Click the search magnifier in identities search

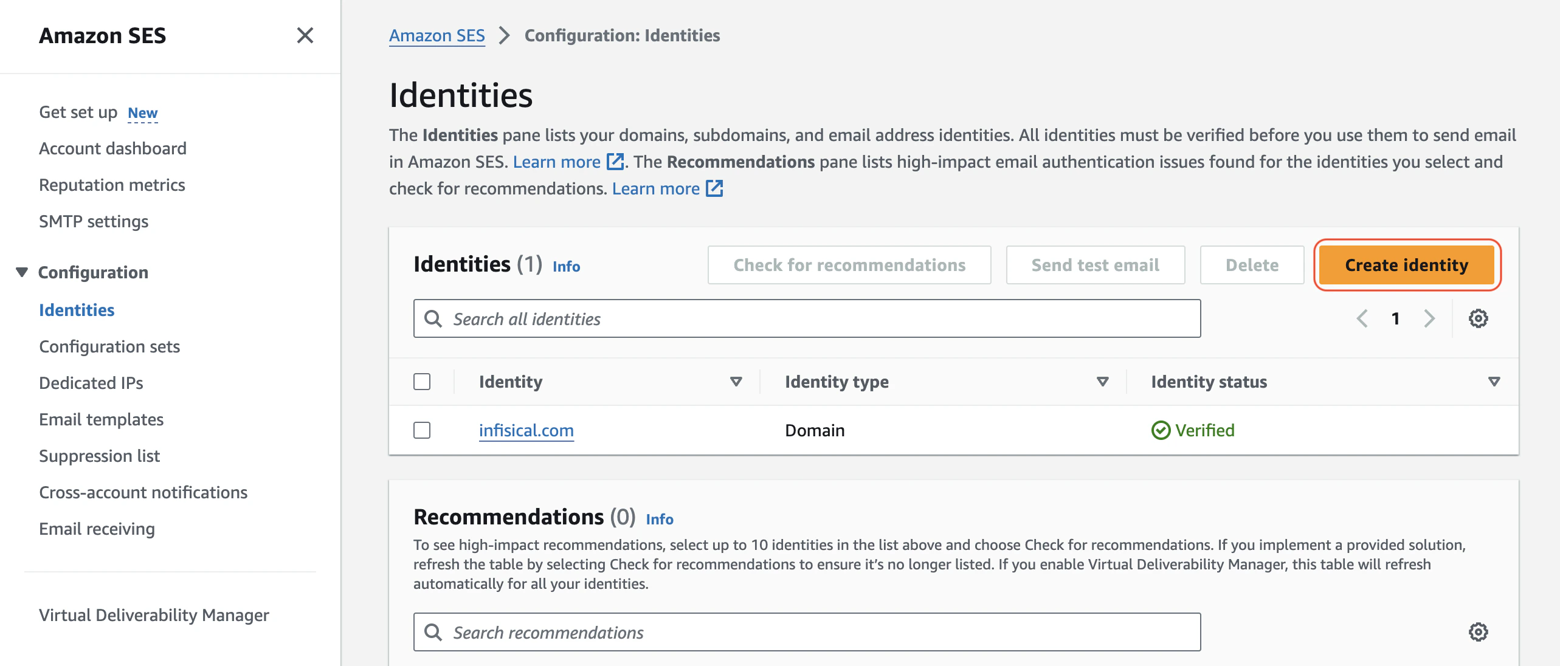[433, 318]
